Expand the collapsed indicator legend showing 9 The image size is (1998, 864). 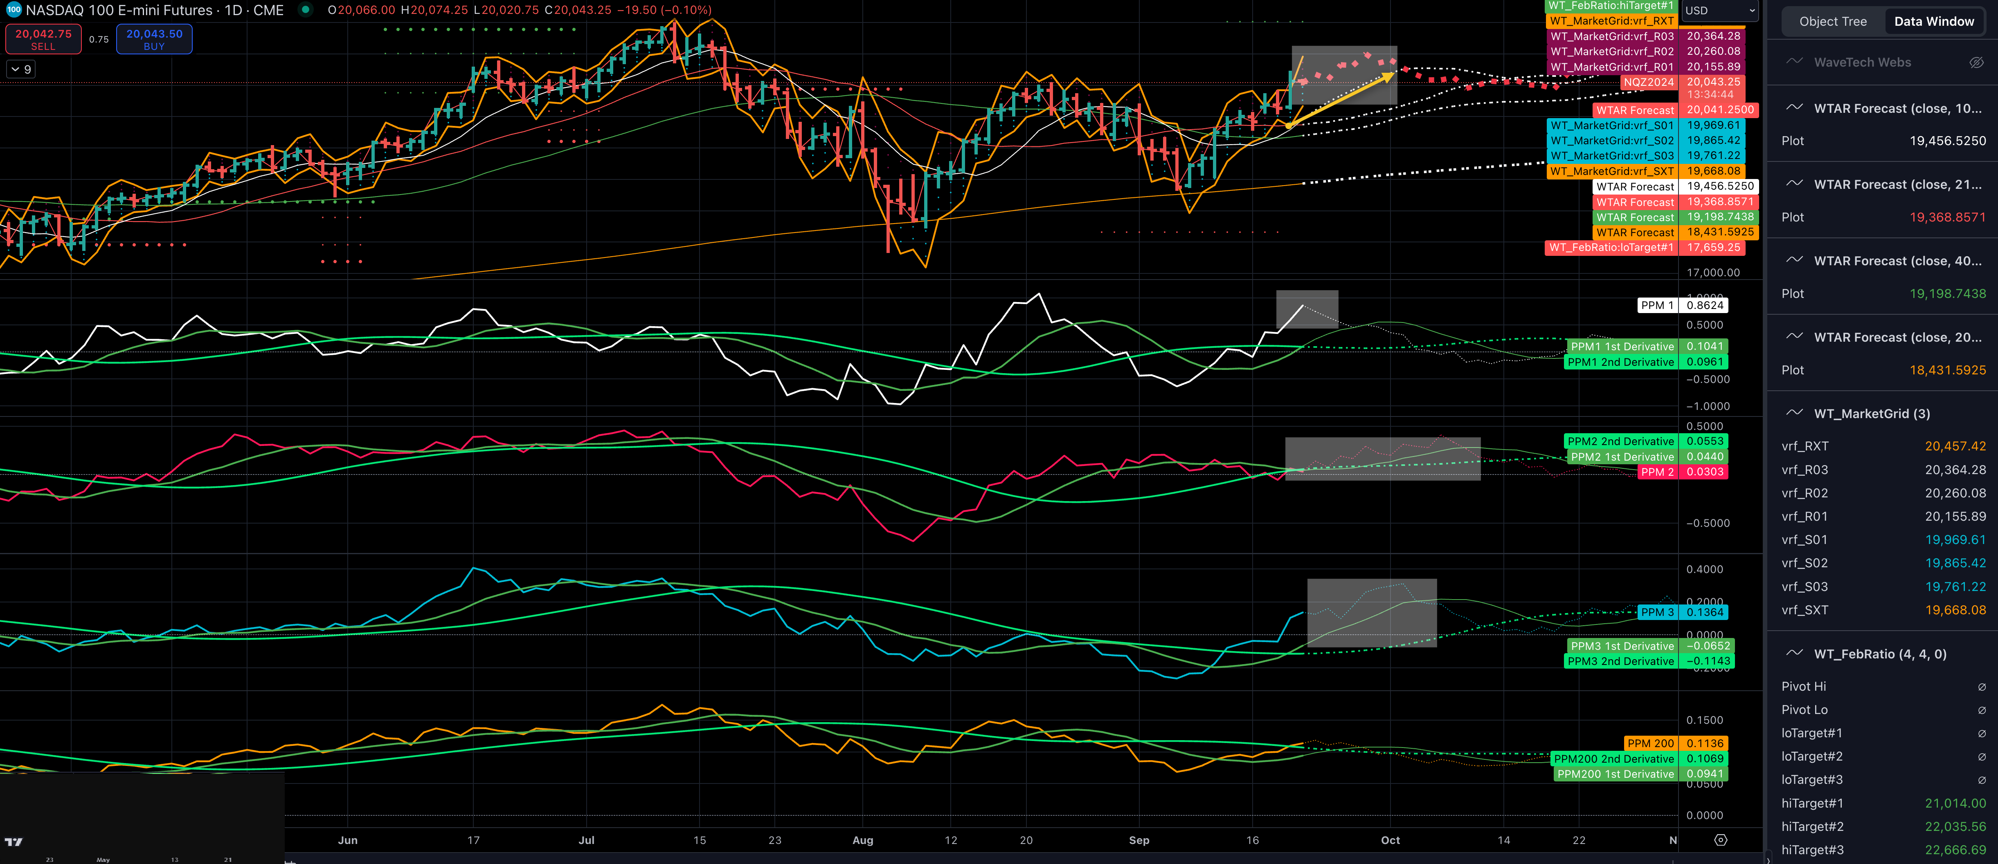click(x=21, y=69)
